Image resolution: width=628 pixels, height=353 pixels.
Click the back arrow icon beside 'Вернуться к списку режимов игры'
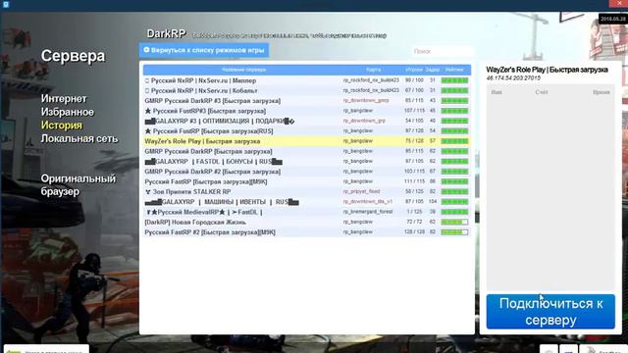(x=146, y=50)
